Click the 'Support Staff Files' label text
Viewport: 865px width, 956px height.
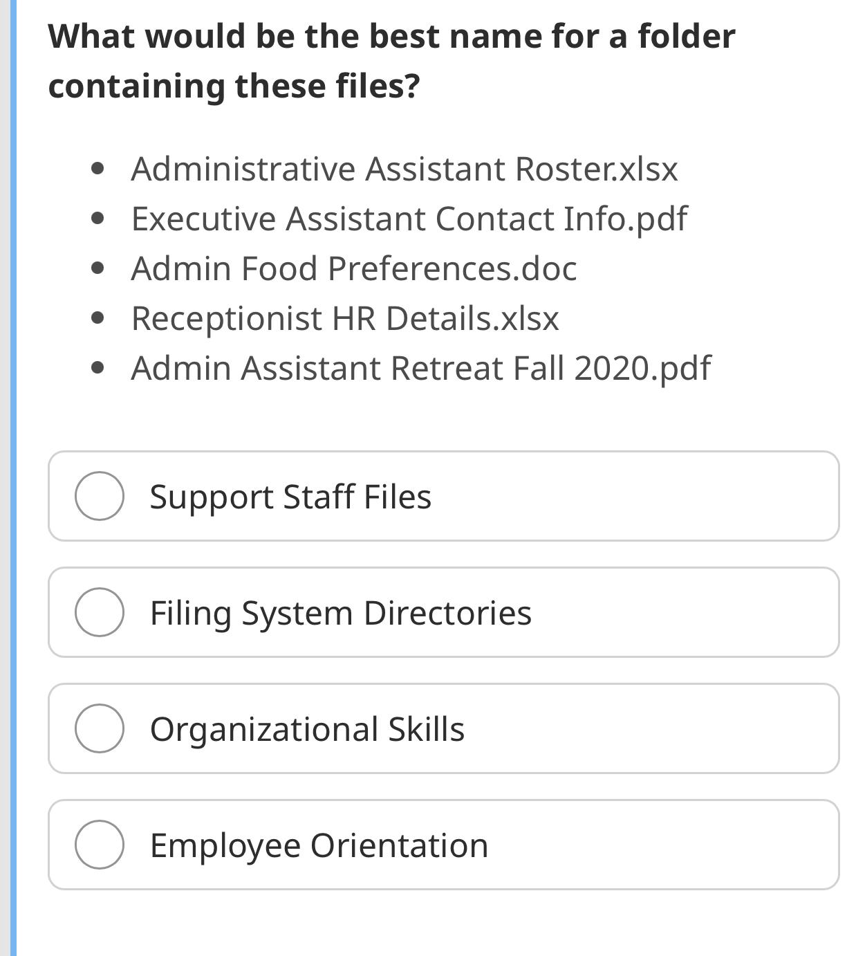290,495
